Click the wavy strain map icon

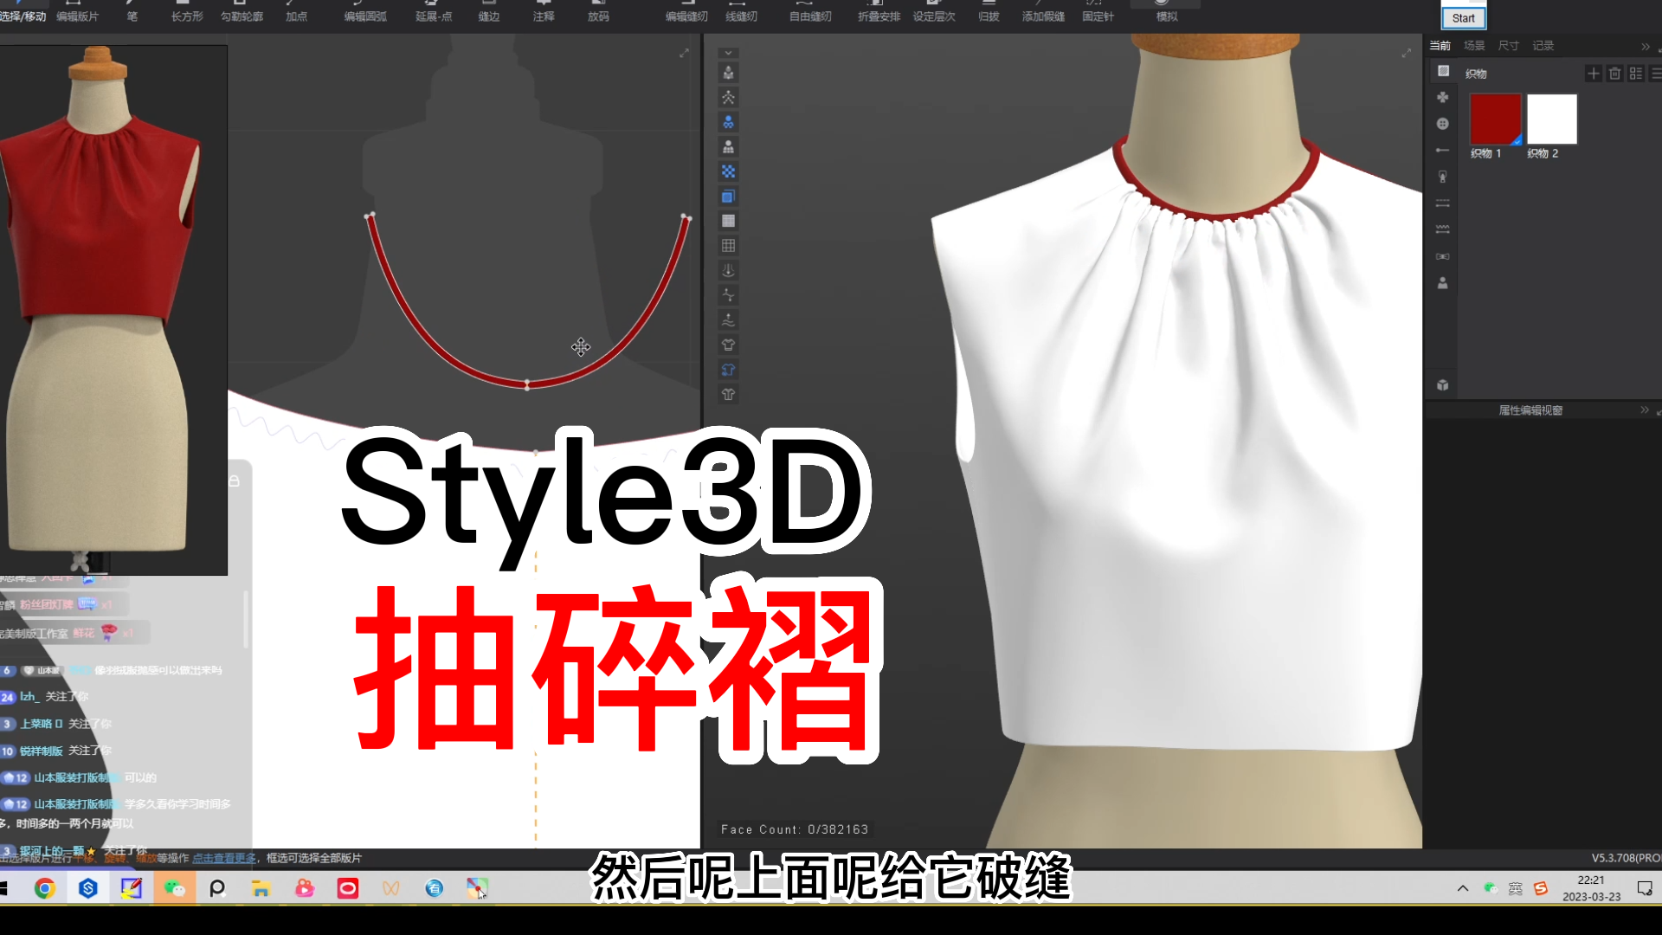(728, 320)
